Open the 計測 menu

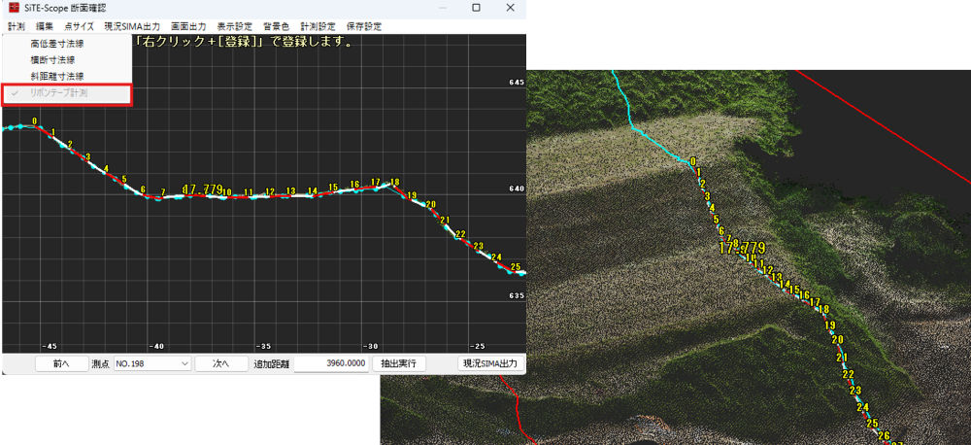[x=16, y=26]
